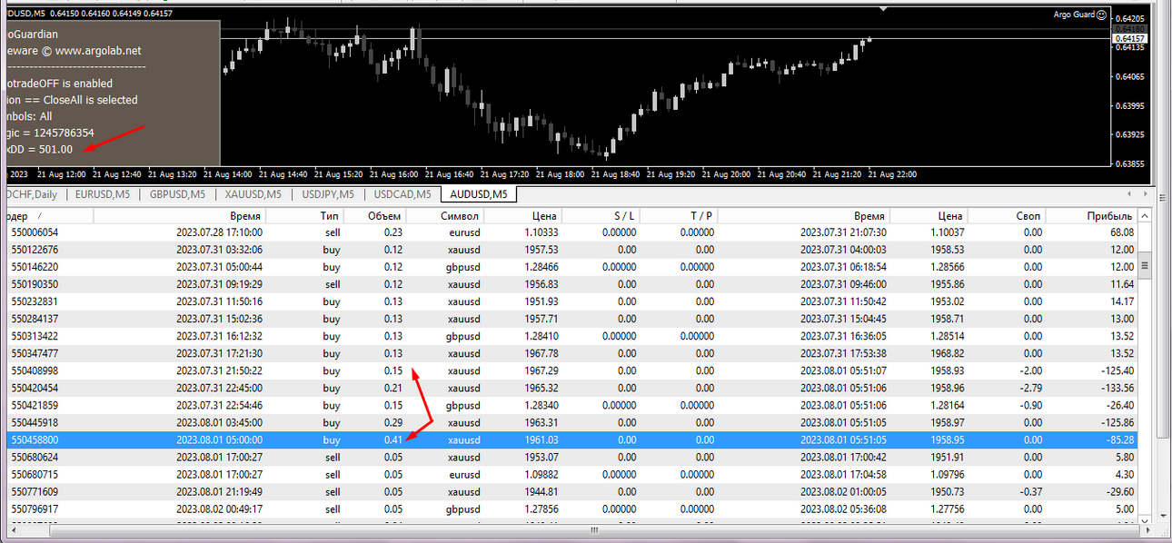The image size is (1172, 543).
Task: Click the open price 1.10333
Action: pyautogui.click(x=540, y=232)
